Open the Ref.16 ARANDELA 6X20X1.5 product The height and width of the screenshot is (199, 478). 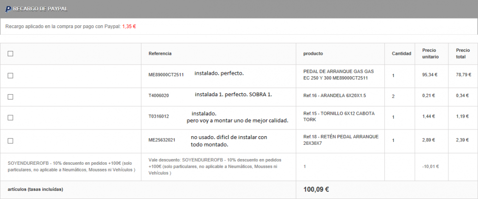click(335, 96)
